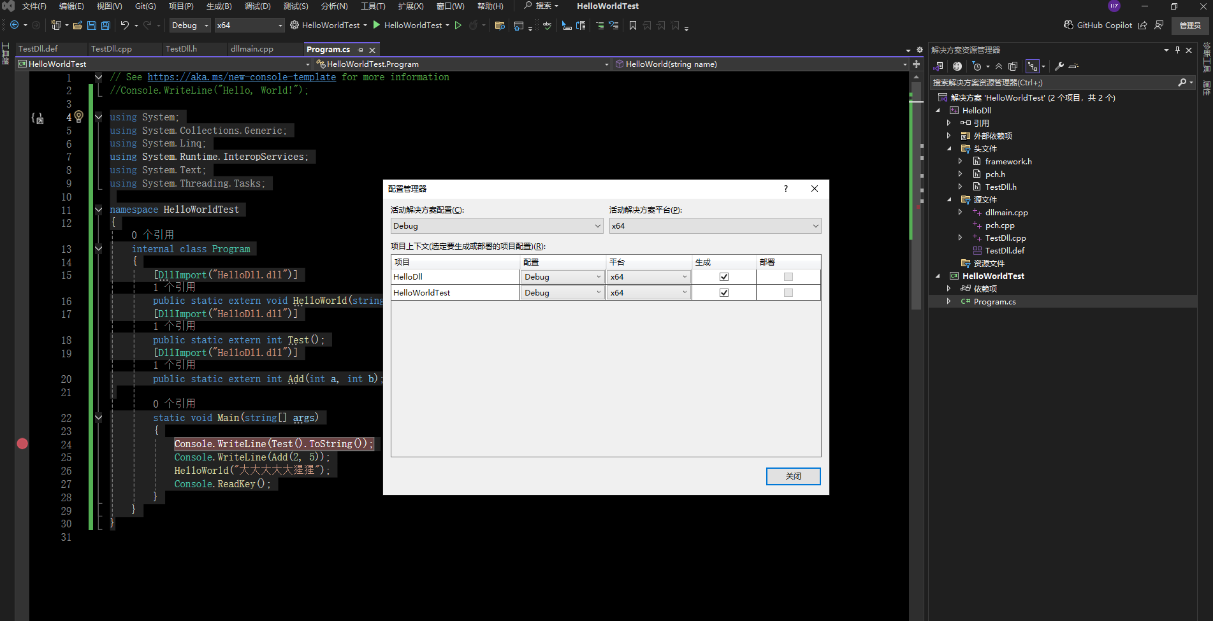Open the 生成(B) build menu

[219, 6]
